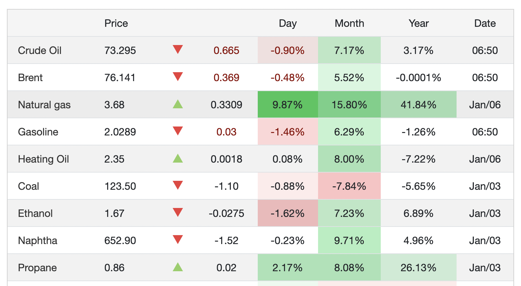Sort by the Year column header
This screenshot has height=286, width=521.
tap(419, 23)
